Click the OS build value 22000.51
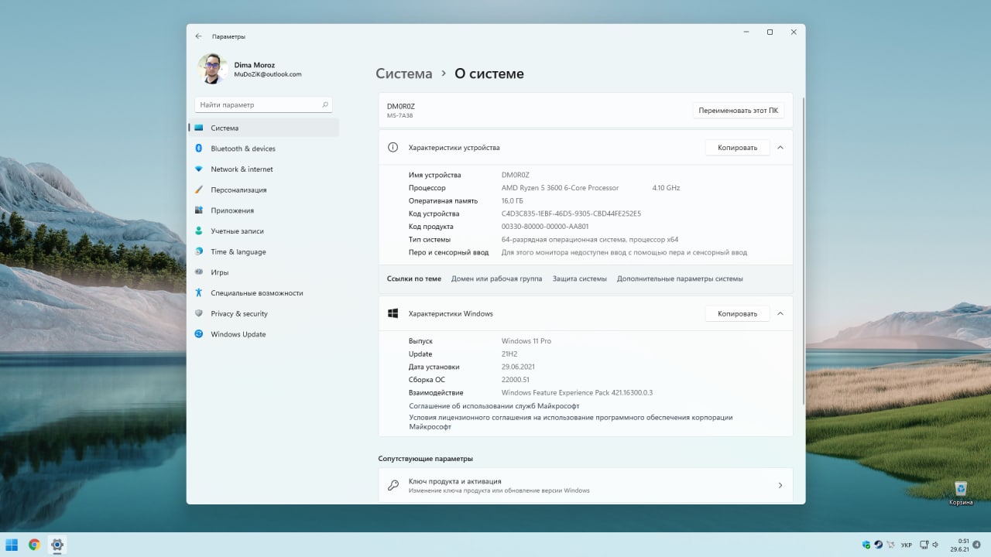The image size is (991, 557). (516, 380)
